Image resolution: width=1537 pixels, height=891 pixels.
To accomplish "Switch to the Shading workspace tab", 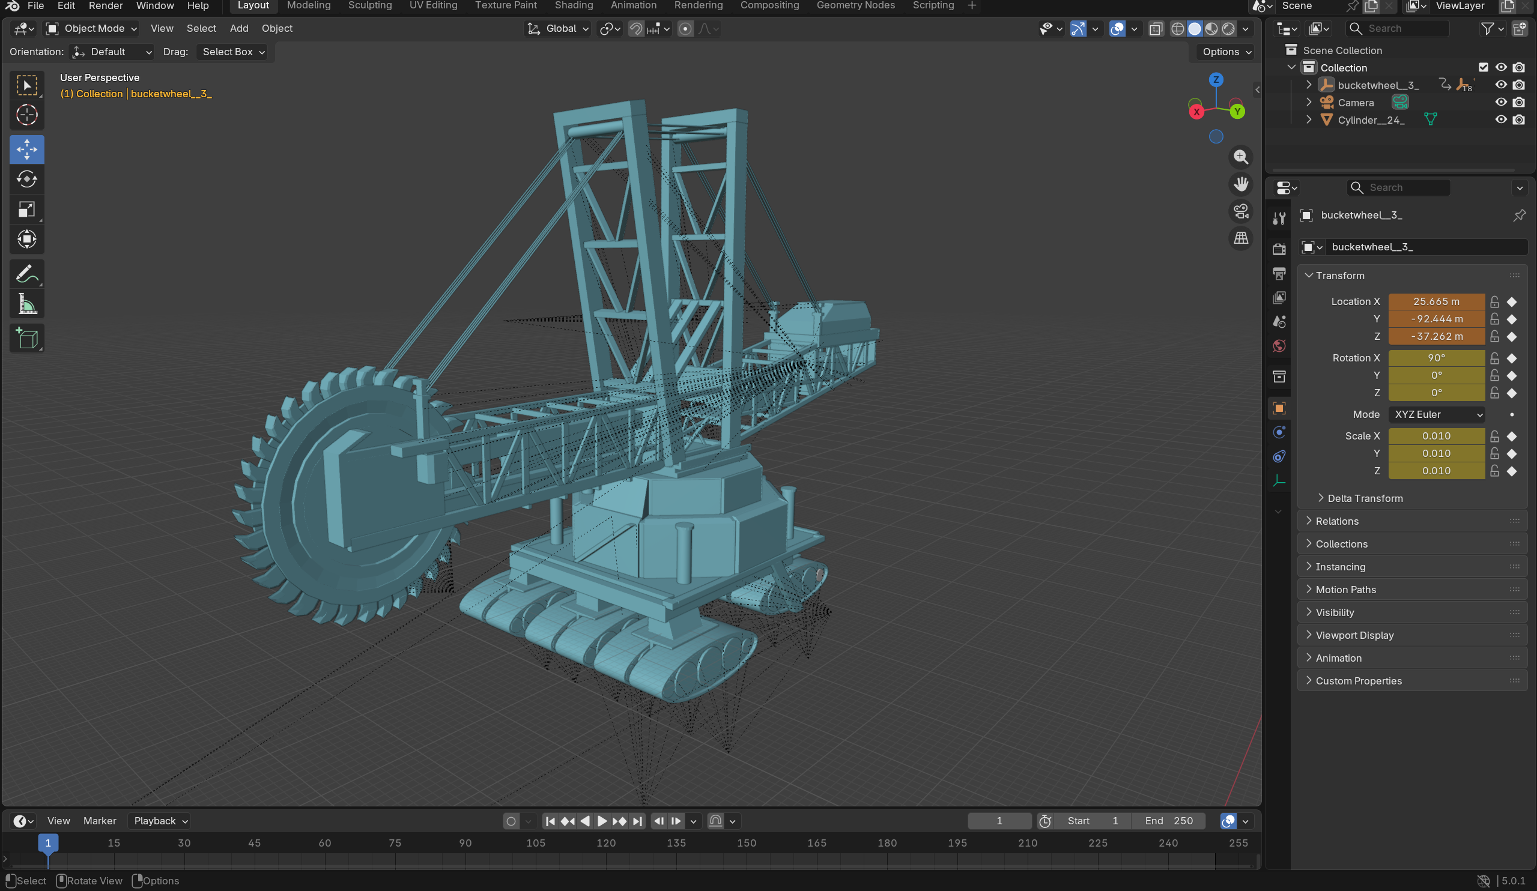I will (x=574, y=5).
